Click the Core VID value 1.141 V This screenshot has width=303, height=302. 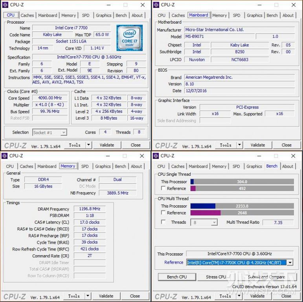tap(97, 48)
